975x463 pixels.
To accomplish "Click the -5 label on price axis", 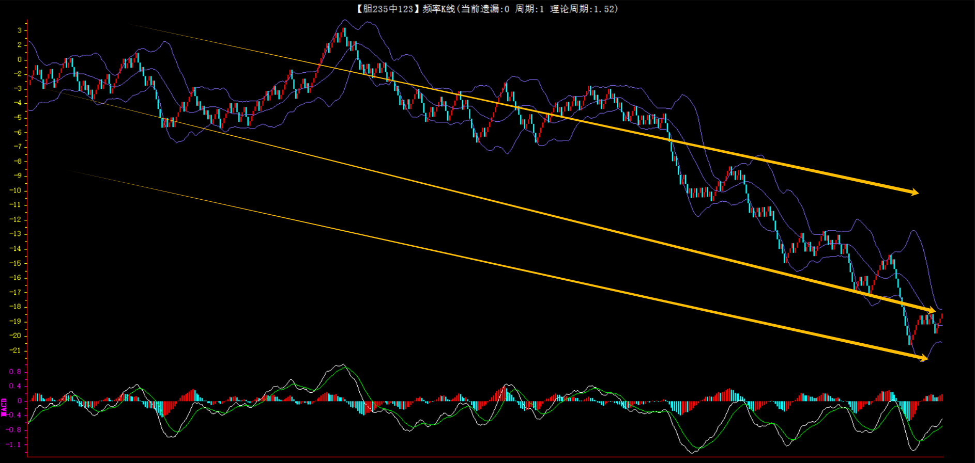I will pyautogui.click(x=18, y=118).
